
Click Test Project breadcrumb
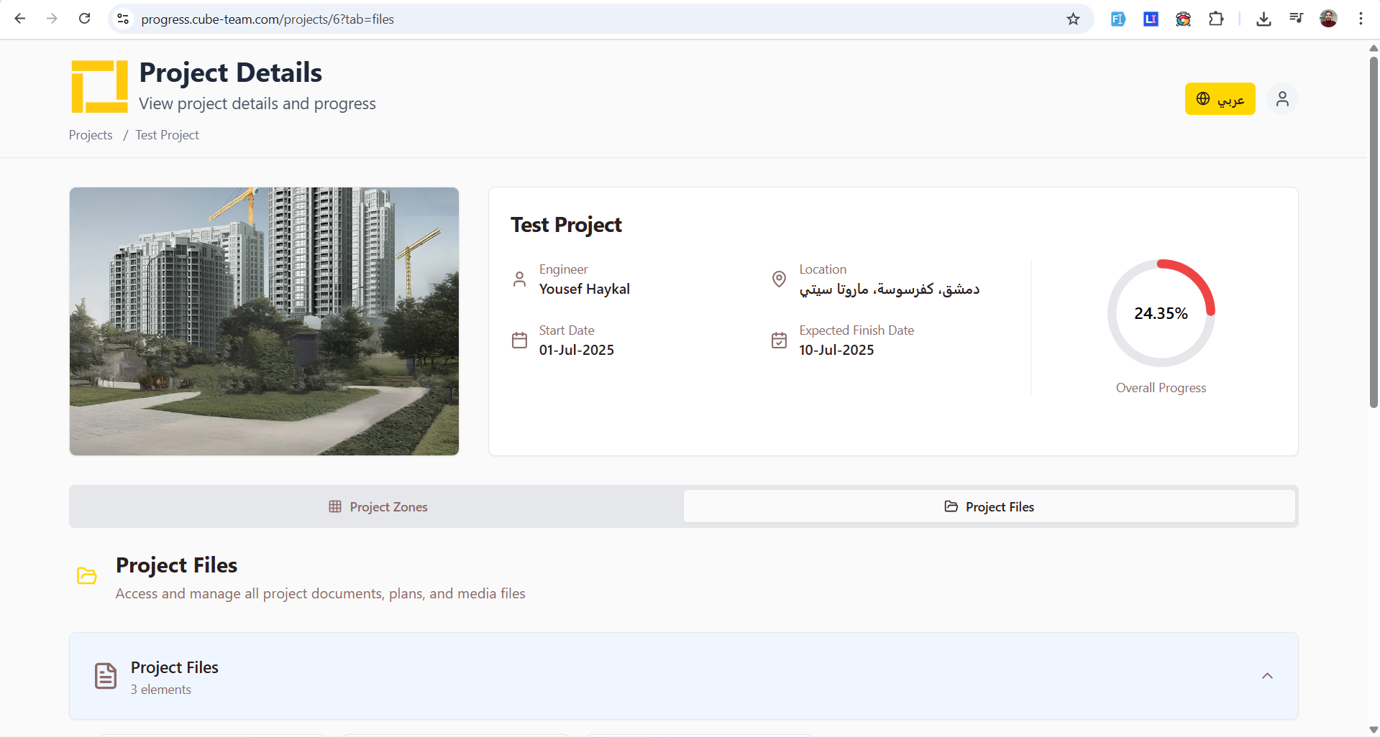167,135
